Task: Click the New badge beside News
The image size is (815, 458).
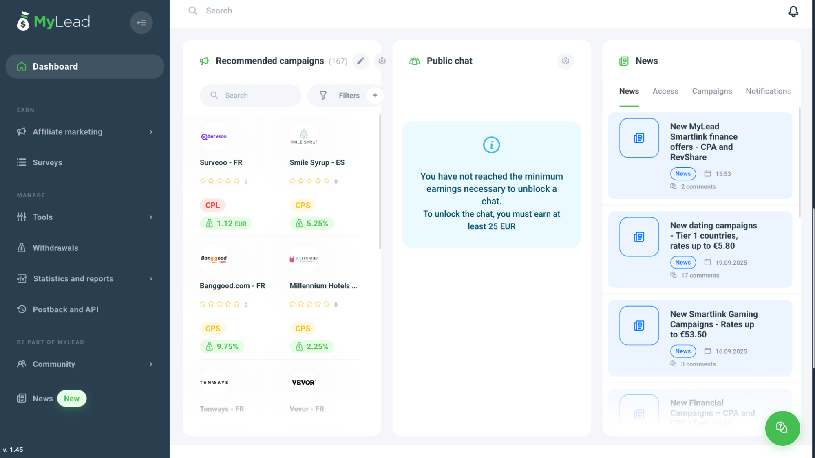Action: (x=72, y=399)
